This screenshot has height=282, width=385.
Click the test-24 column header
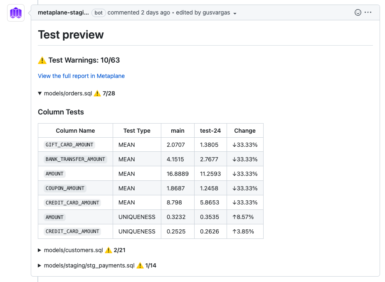tap(210, 131)
